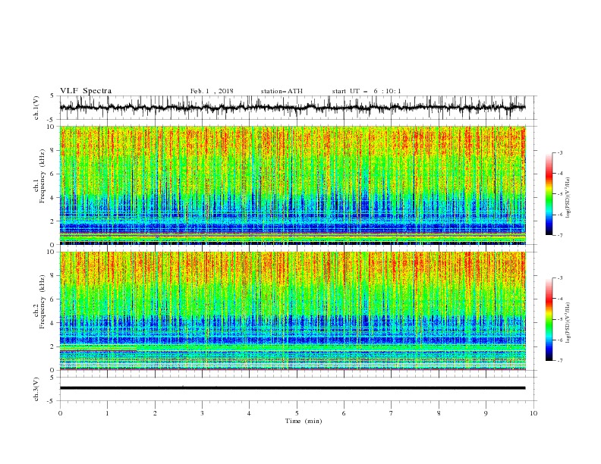Click the "station=ATH" header label
The height and width of the screenshot is (464, 601).
click(282, 91)
